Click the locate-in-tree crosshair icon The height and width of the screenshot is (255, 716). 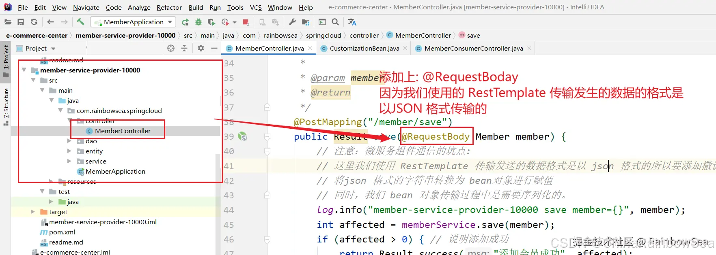point(171,48)
